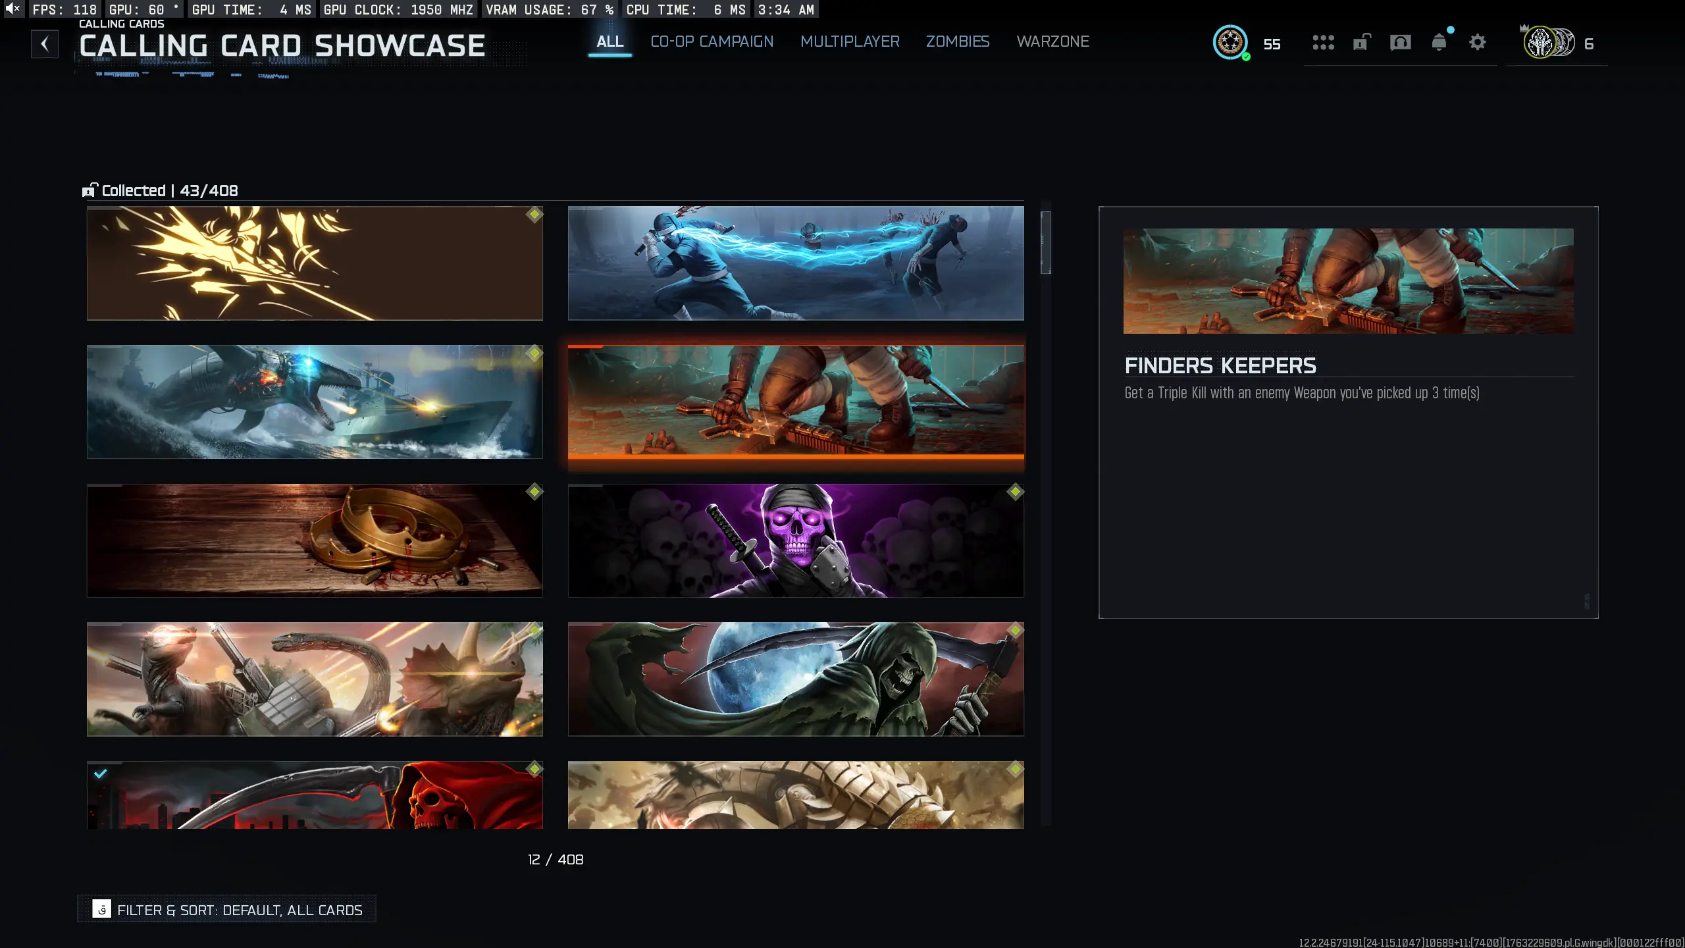Switch to the Multiplayer tab
Viewport: 1685px width, 948px height.
pos(850,41)
